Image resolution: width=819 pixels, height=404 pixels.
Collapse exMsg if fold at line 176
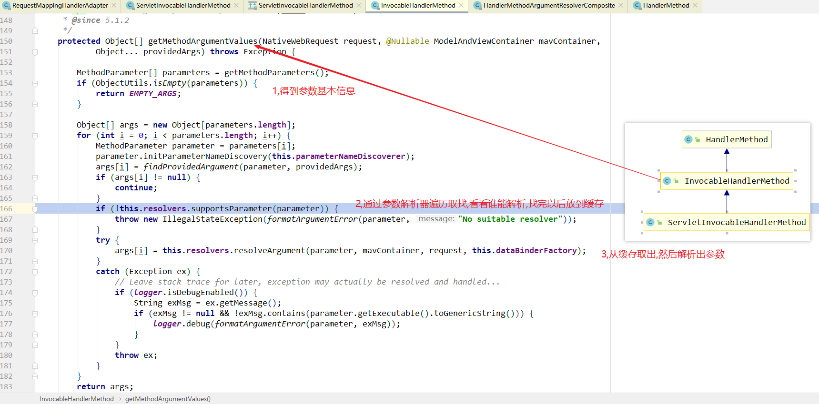(x=35, y=313)
